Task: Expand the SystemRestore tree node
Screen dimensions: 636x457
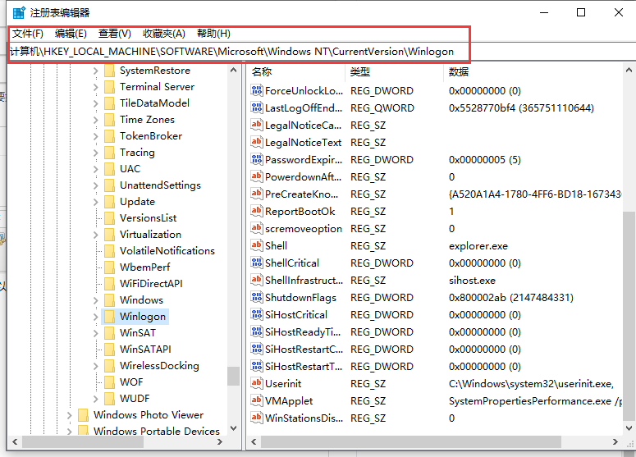Action: (95, 71)
